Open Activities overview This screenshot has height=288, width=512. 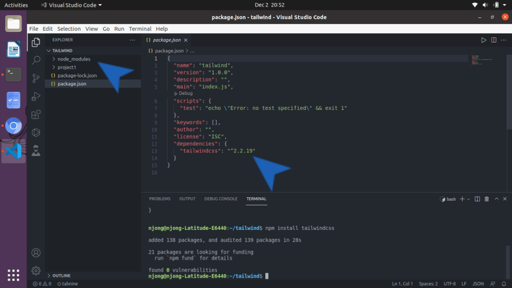coord(16,5)
